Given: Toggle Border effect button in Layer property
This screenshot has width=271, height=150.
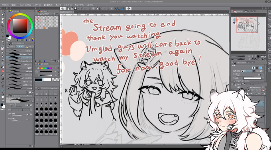Looking at the screenshot, I should tap(253, 68).
